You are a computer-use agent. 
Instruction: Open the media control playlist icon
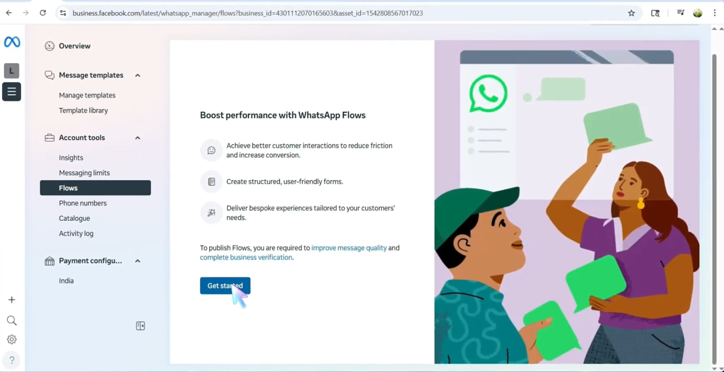pos(680,13)
